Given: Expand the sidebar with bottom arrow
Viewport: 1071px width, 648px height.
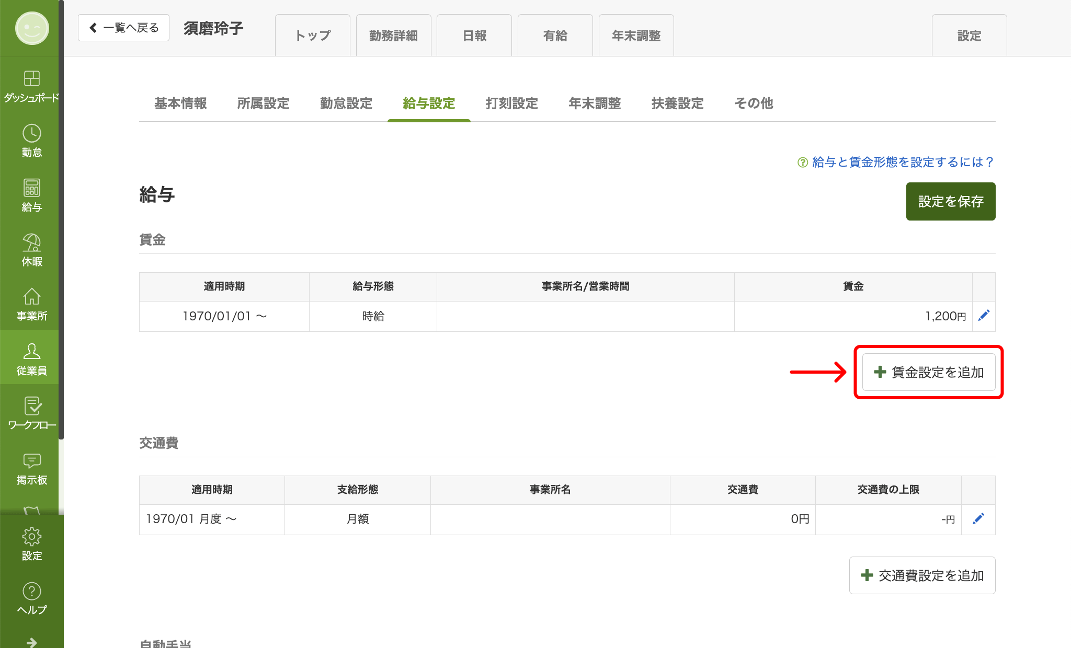Looking at the screenshot, I should (31, 642).
